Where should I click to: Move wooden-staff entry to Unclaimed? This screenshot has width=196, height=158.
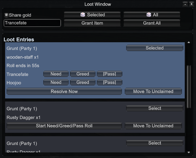153,91
